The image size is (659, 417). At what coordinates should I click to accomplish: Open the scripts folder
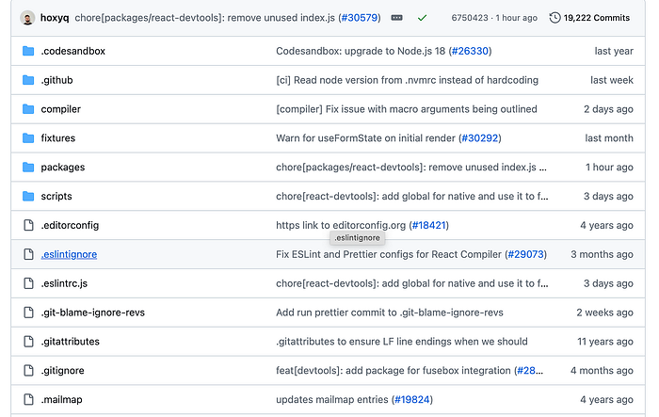(56, 197)
